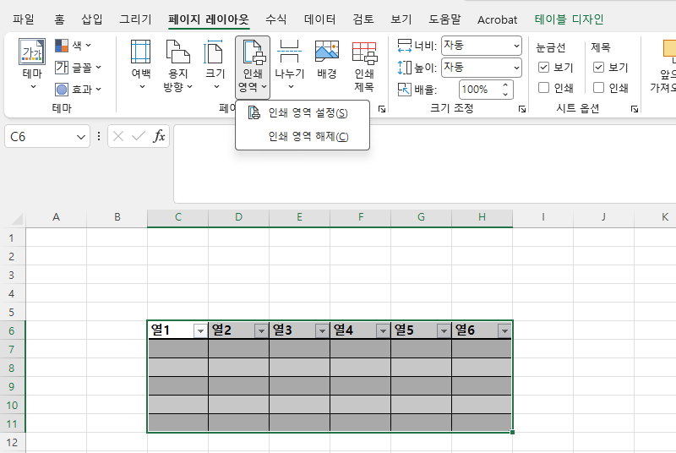Viewport: 676px width, 453px height.
Task: Open 시트 옵션 dialog launcher
Action: [635, 109]
